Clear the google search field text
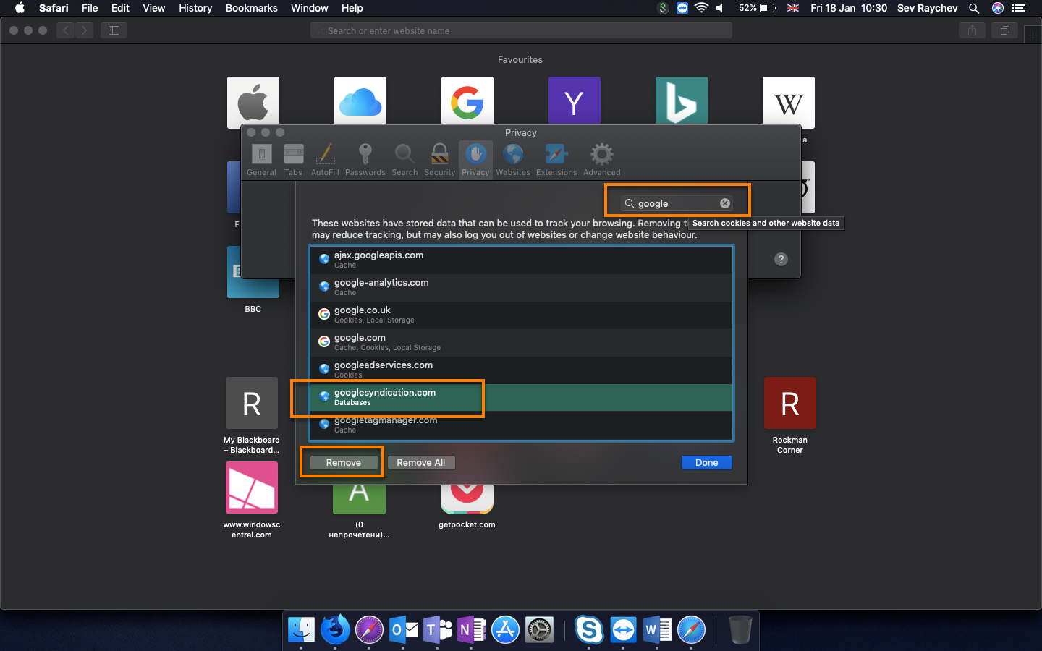1042x651 pixels. point(724,203)
